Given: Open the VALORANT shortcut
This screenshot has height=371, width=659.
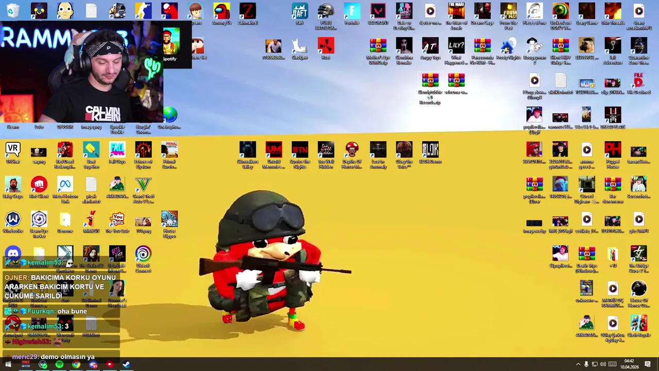Looking at the screenshot, I should [378, 14].
